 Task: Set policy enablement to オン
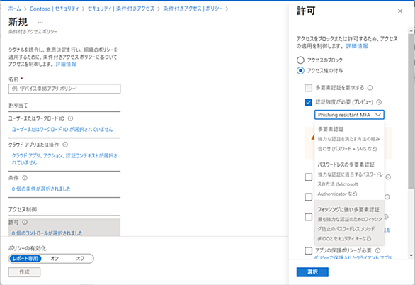pyautogui.click(x=55, y=259)
